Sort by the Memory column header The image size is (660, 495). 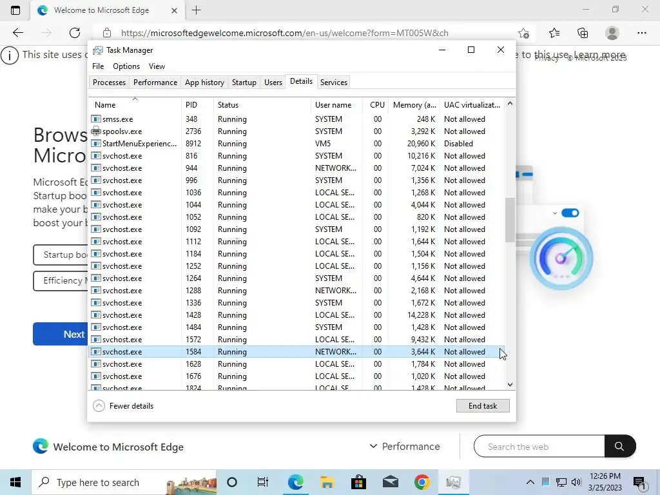click(x=414, y=105)
